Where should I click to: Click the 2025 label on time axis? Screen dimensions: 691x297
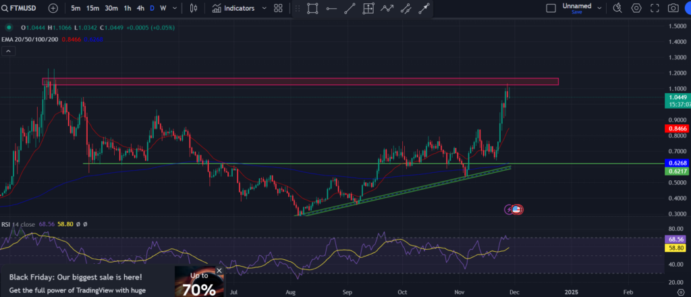click(x=572, y=292)
